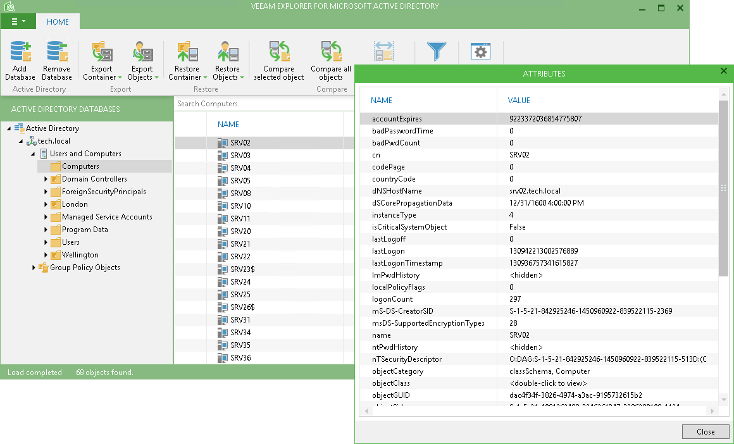
Task: Click the Attributes horizontal scroll right arrow
Action: pos(712,411)
